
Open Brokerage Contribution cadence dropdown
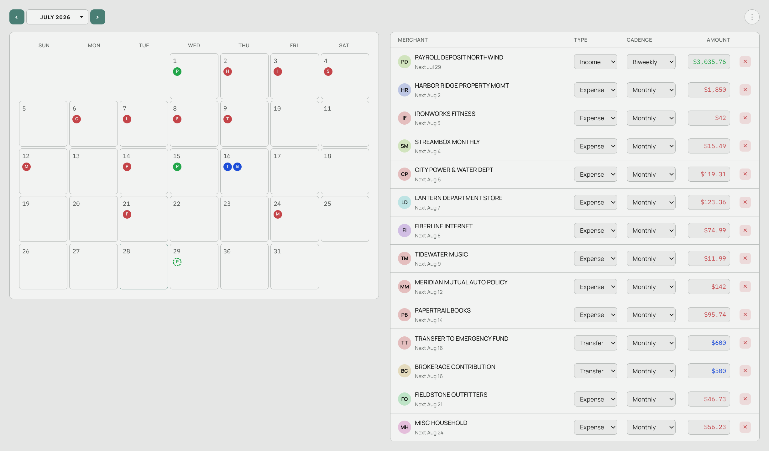click(651, 371)
